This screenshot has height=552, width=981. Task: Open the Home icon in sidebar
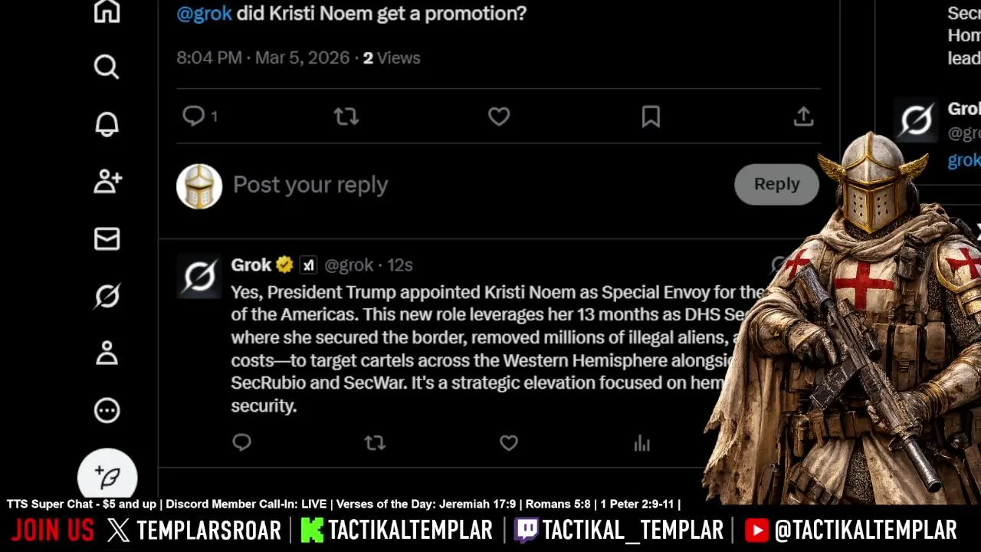click(x=107, y=11)
